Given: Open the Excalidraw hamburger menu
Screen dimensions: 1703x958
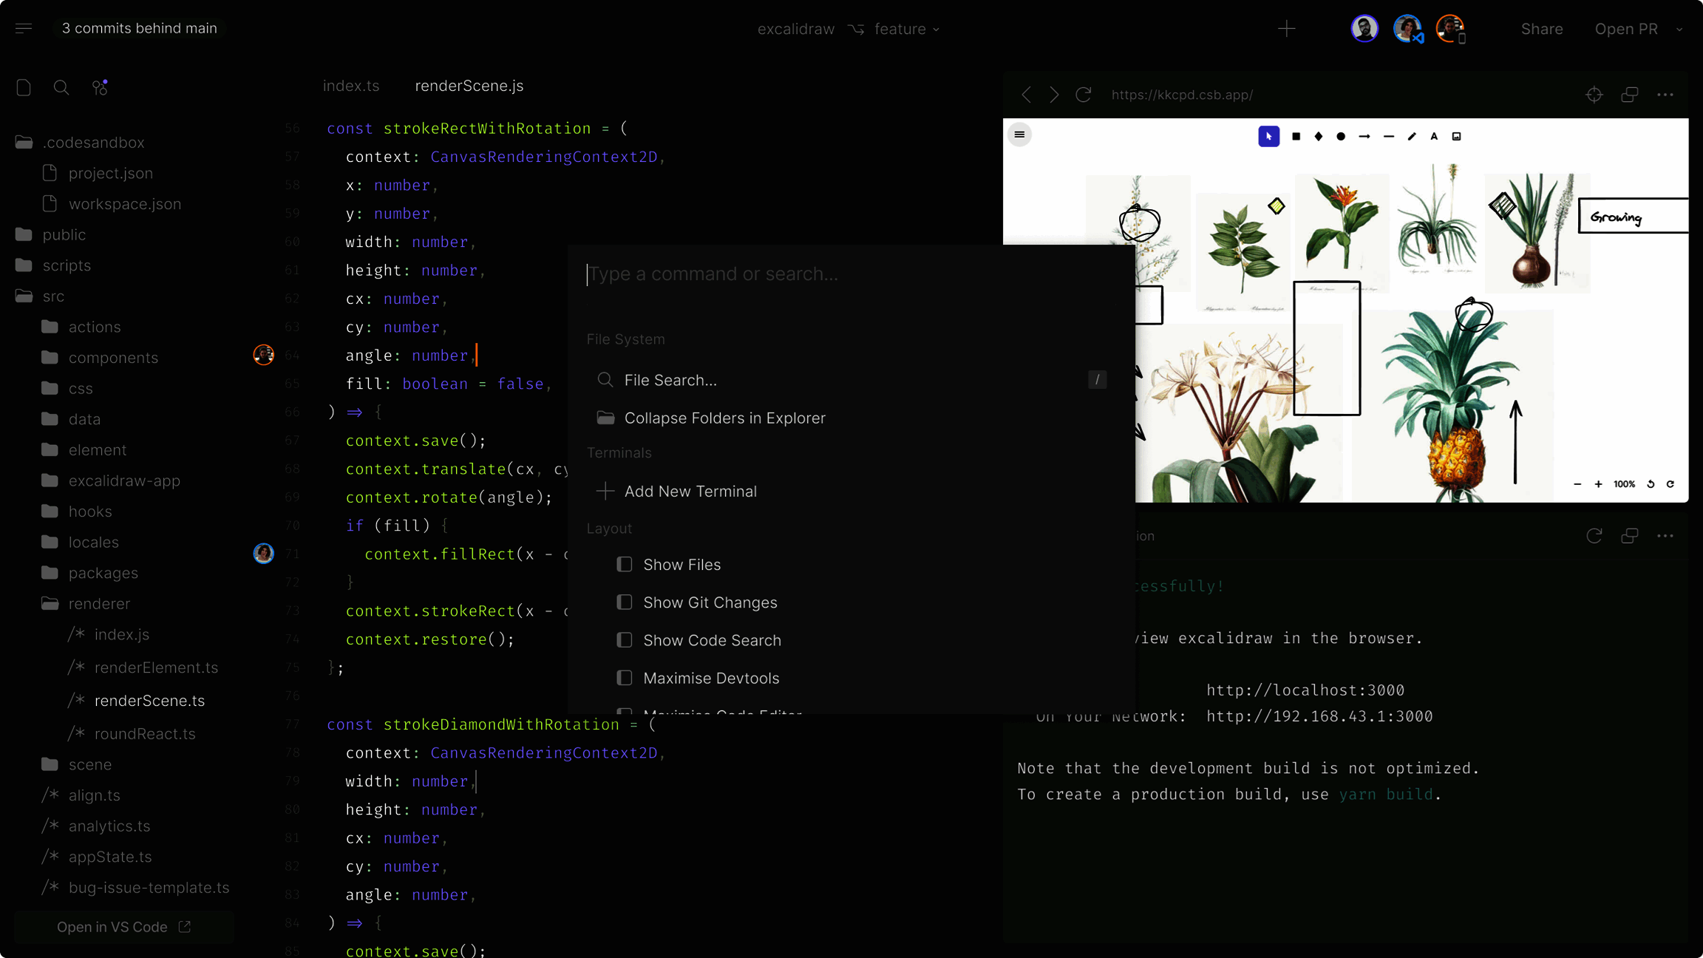Looking at the screenshot, I should pyautogui.click(x=1019, y=135).
